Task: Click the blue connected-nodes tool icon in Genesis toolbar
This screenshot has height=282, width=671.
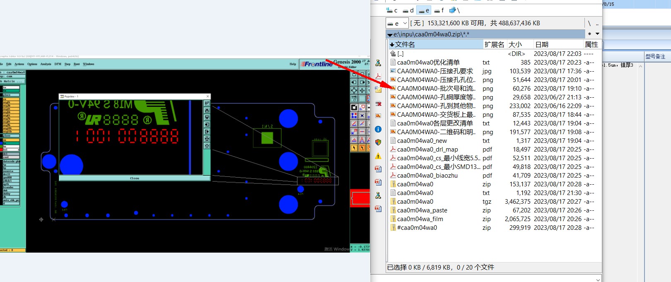Action: coord(354,116)
